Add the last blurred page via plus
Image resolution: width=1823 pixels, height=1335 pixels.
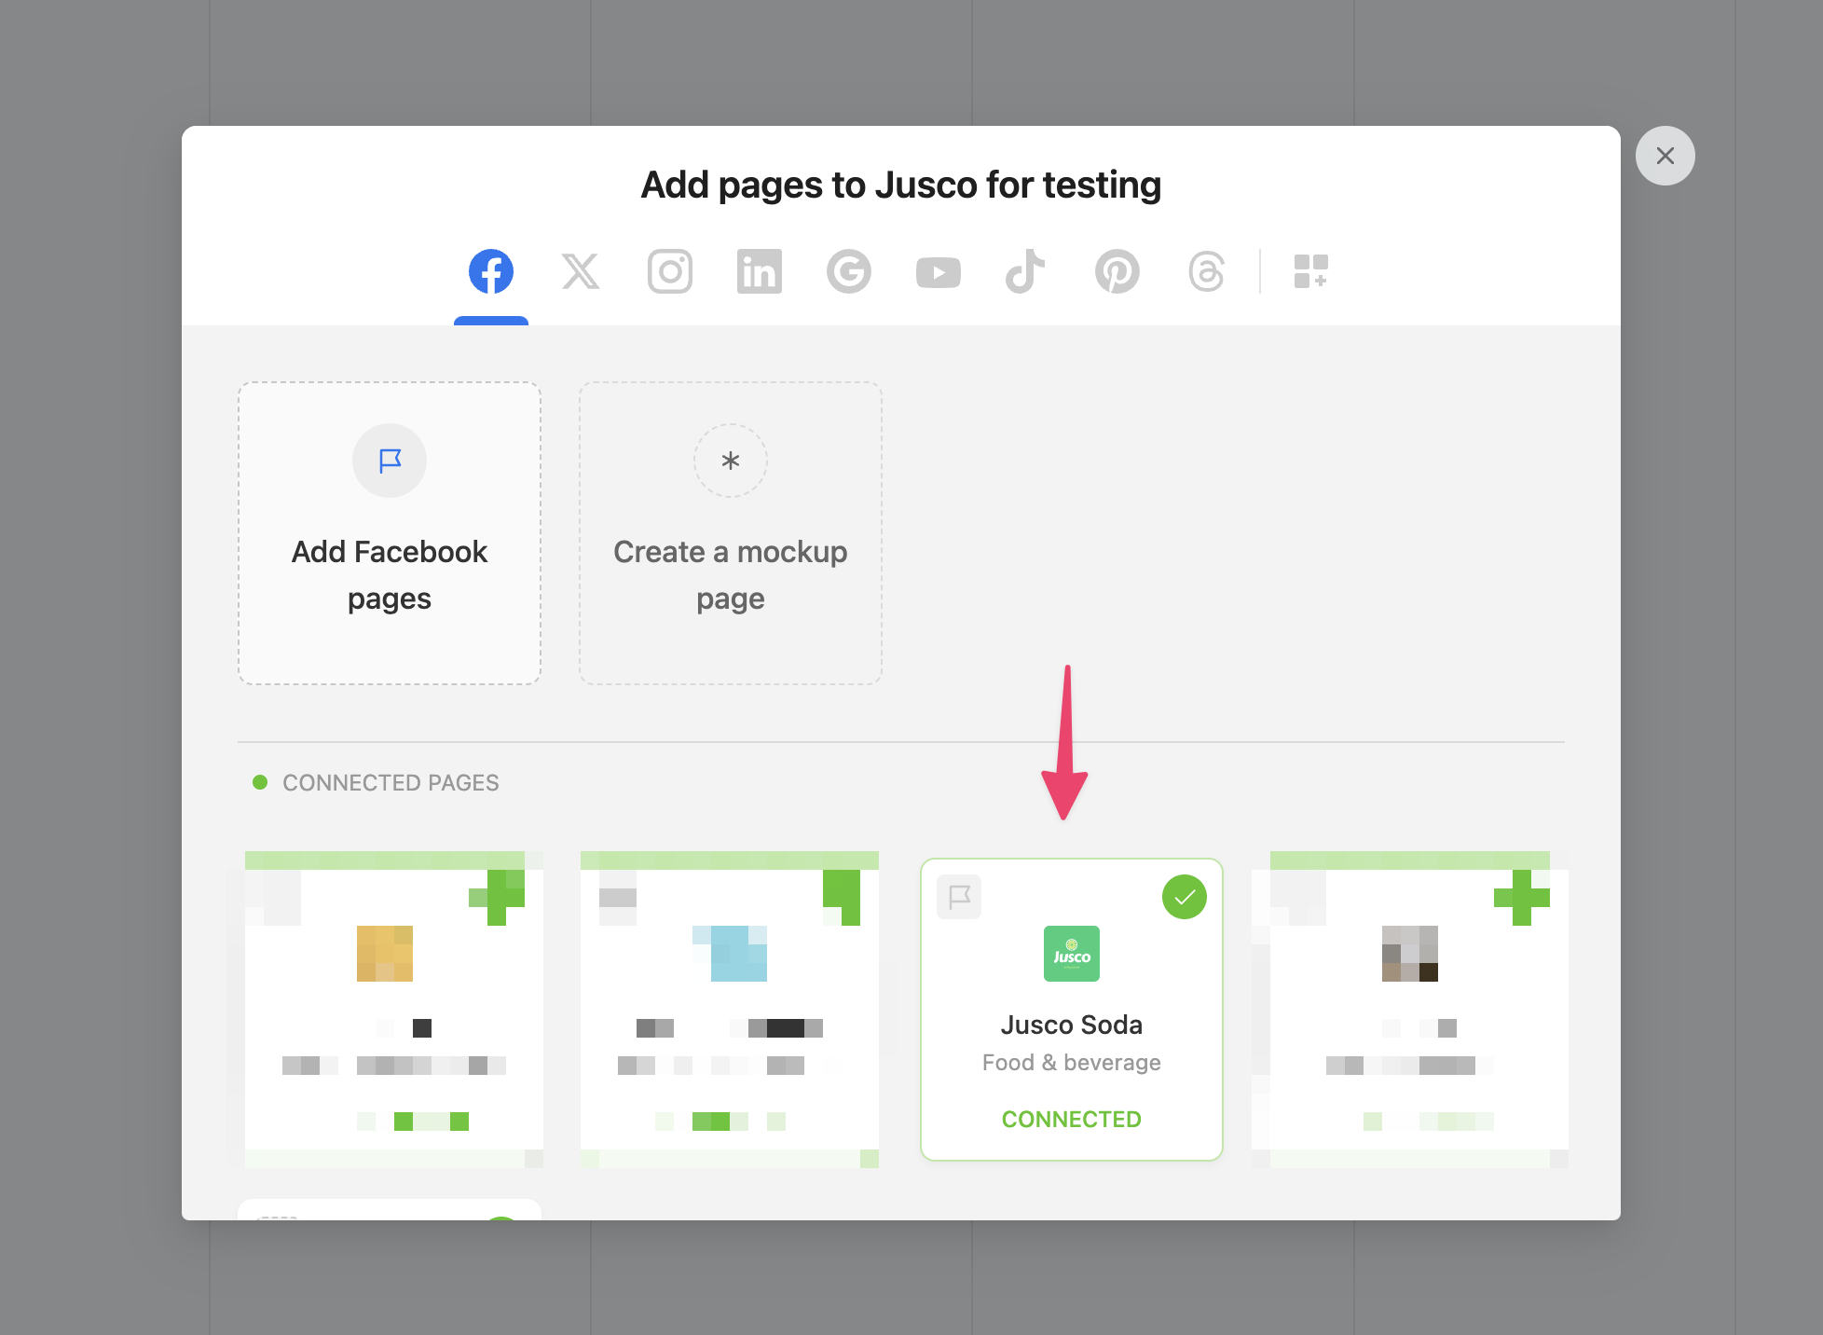(1521, 897)
